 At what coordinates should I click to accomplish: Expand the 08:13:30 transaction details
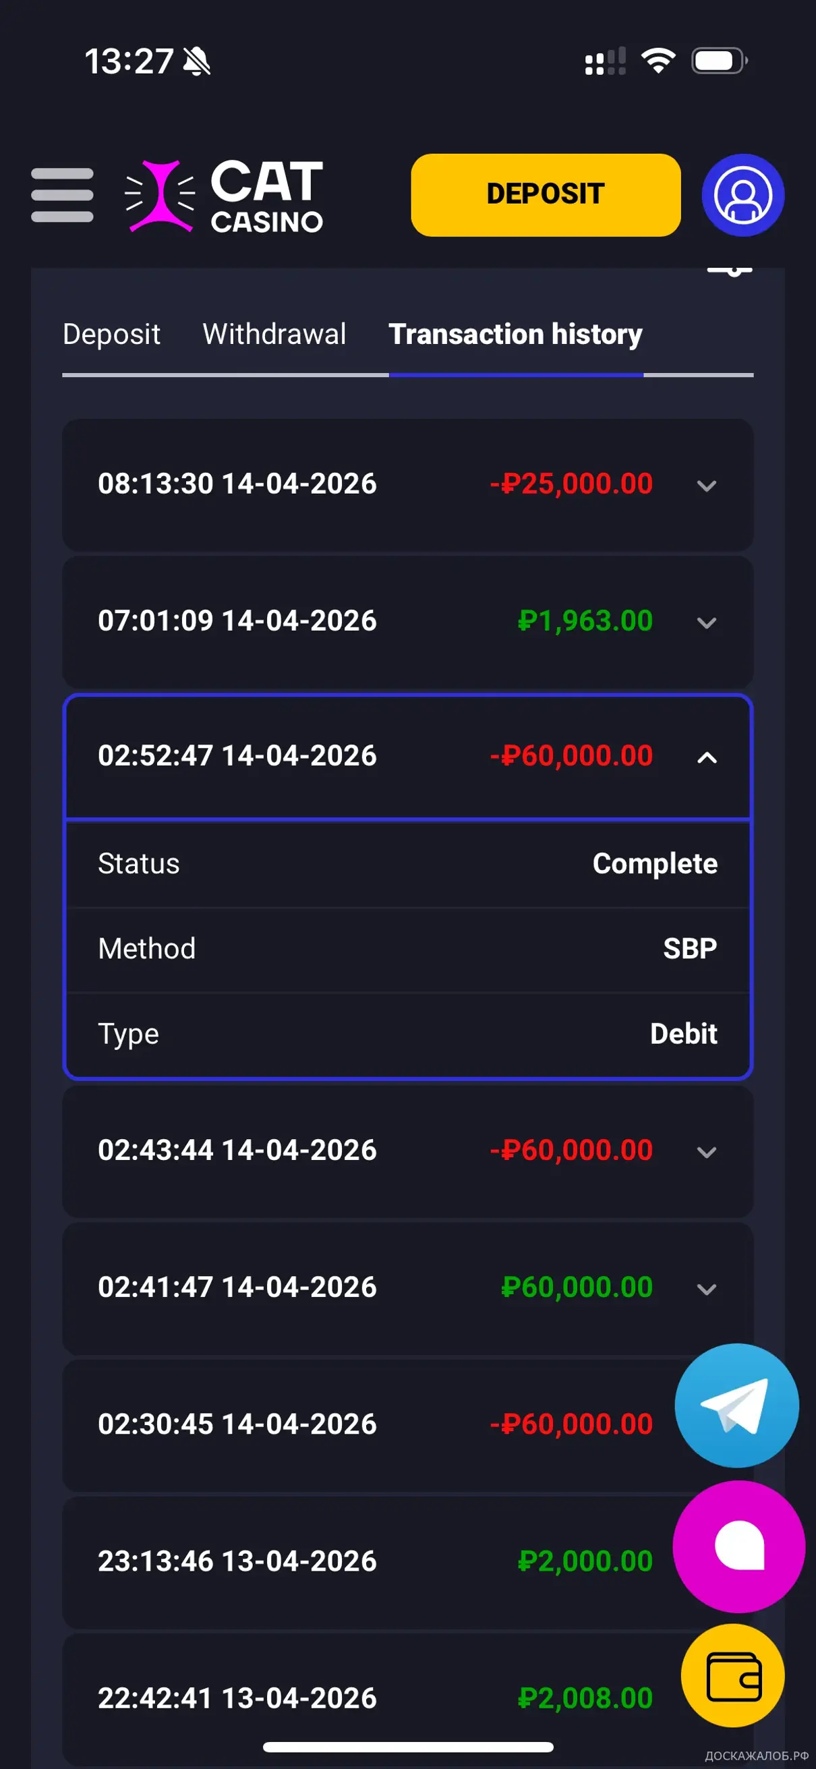pos(707,486)
